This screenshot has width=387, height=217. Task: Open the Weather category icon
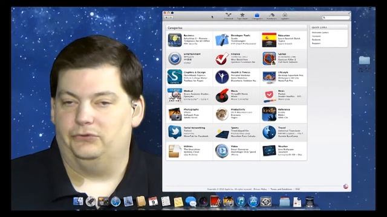[x=269, y=151]
